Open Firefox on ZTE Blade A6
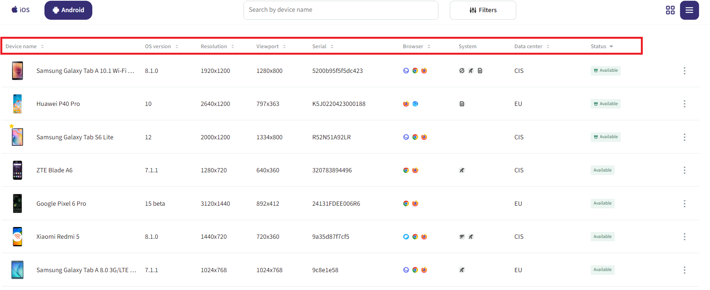 (415, 170)
